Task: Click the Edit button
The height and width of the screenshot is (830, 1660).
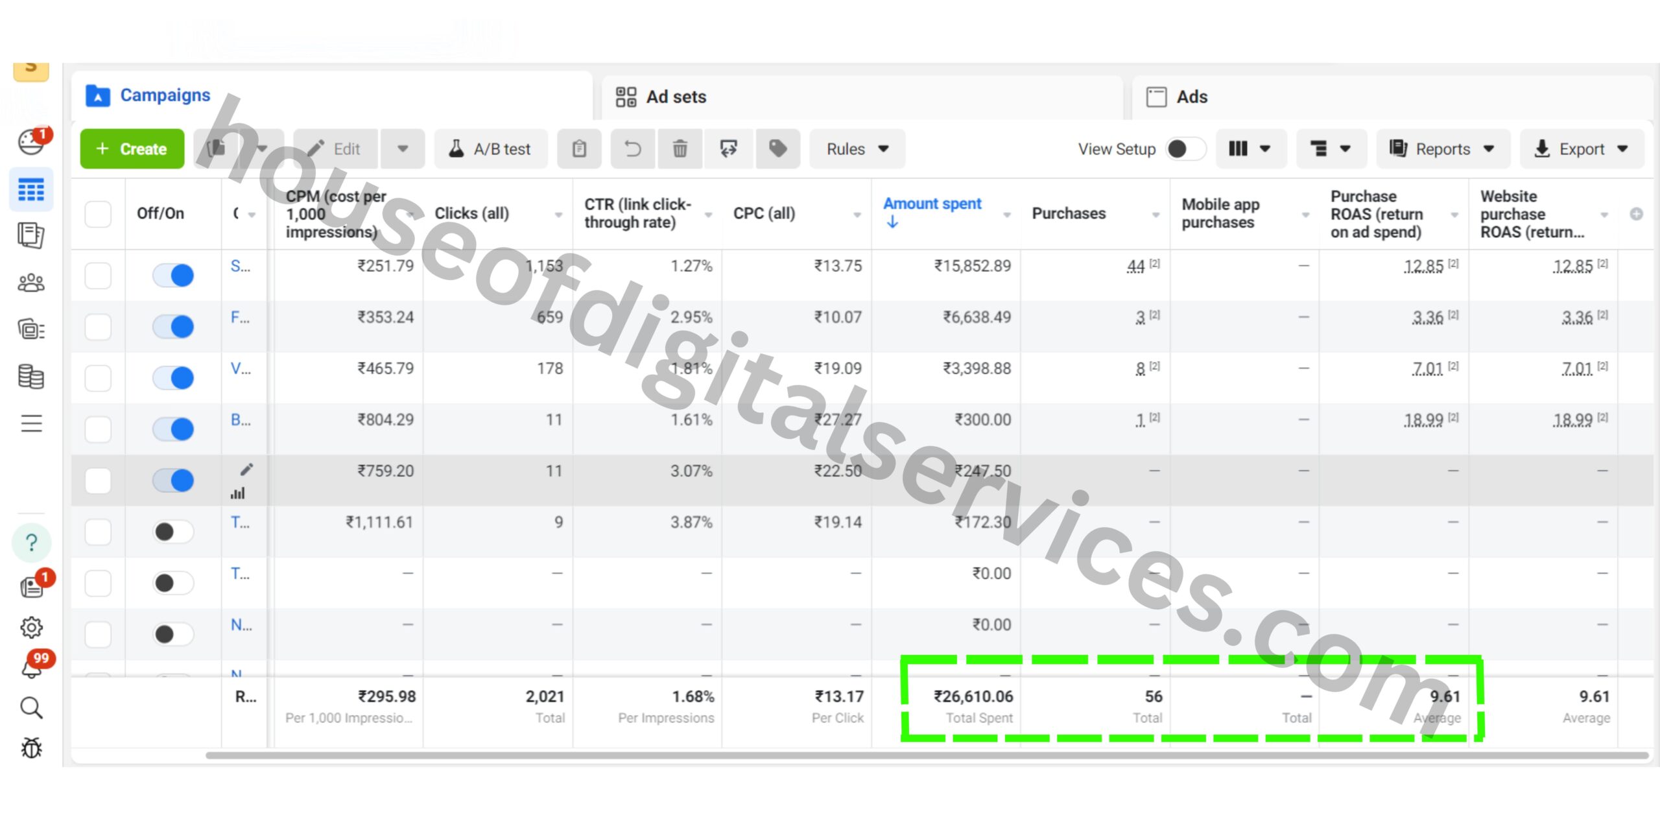Action: (x=336, y=149)
